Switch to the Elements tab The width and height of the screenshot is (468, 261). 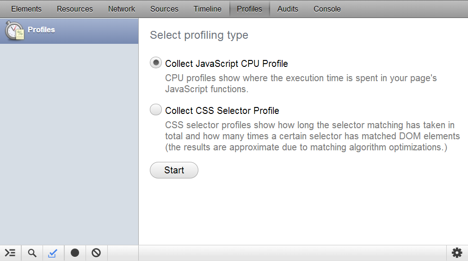pos(26,9)
